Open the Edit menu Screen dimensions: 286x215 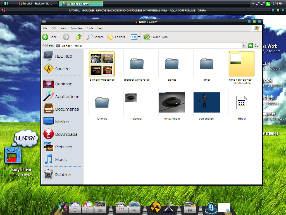click(54, 28)
